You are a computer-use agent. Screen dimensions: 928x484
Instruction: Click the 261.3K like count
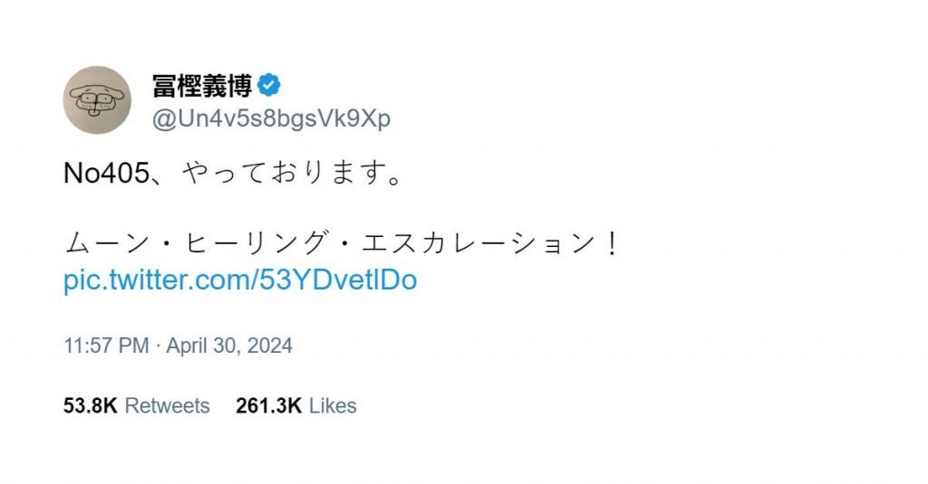(x=268, y=406)
